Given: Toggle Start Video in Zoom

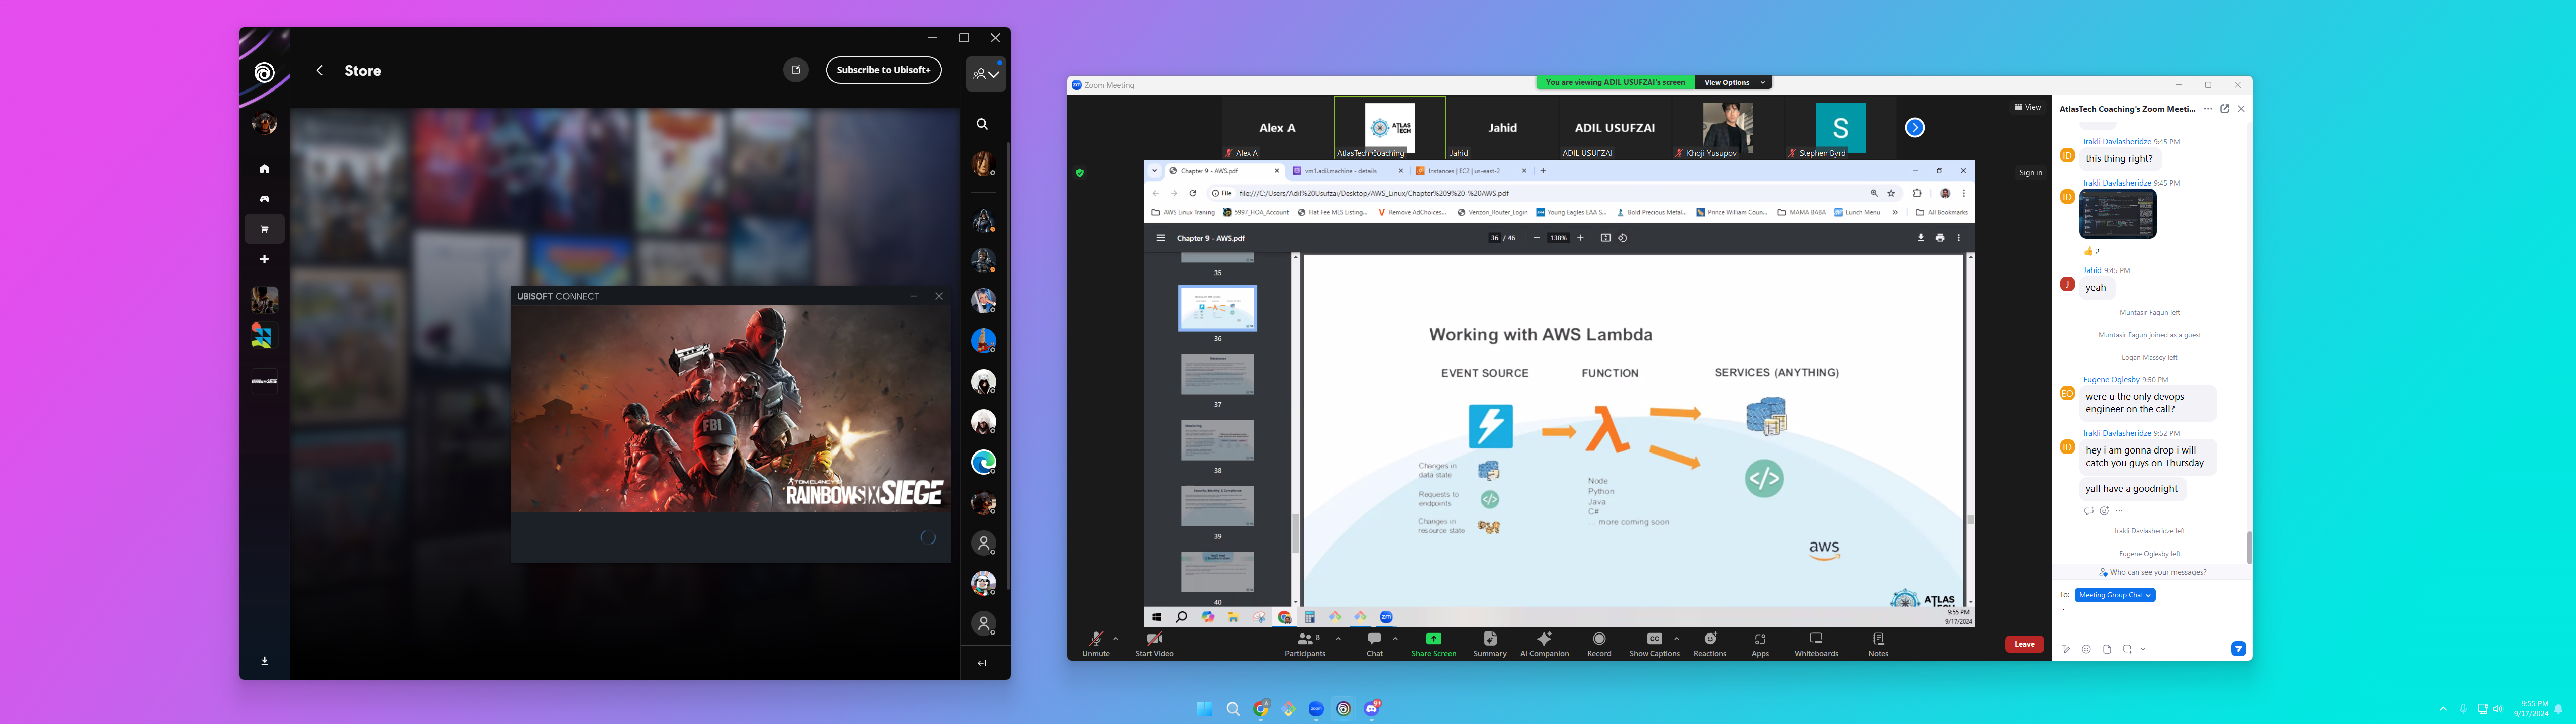Looking at the screenshot, I should (1154, 639).
